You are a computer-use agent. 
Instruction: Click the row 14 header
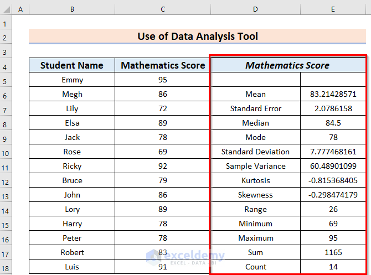click(x=6, y=209)
